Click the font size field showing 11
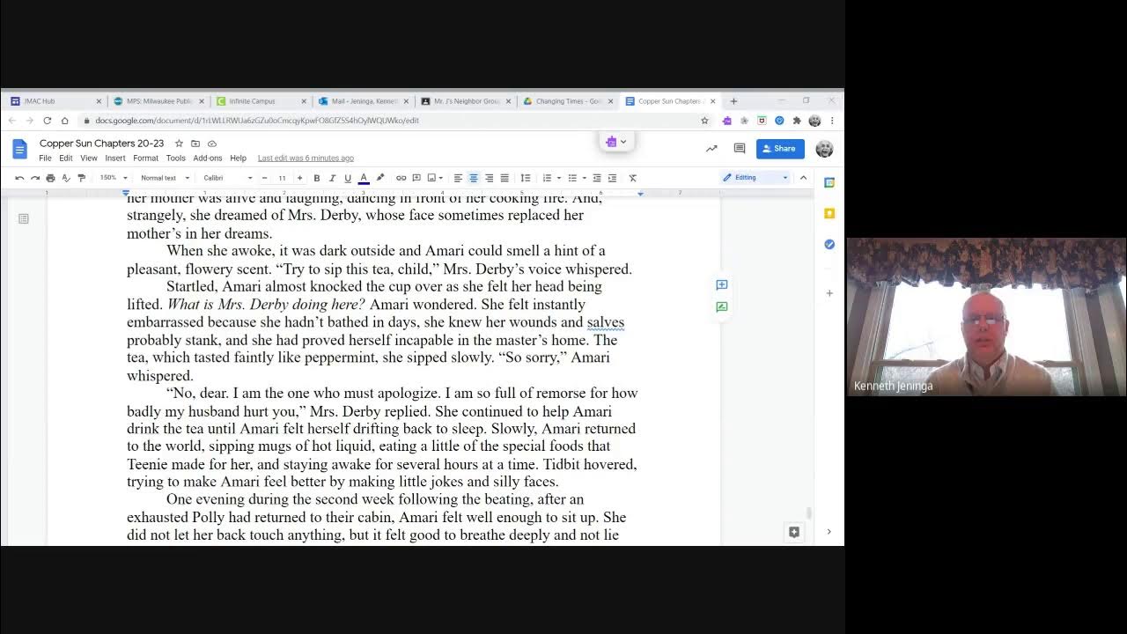 coord(282,178)
